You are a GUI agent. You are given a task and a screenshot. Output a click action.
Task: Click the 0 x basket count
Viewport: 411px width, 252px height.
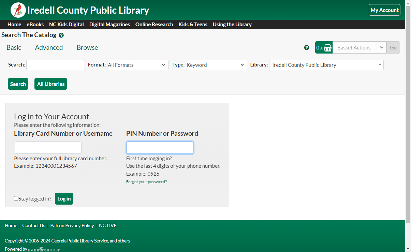click(320, 48)
